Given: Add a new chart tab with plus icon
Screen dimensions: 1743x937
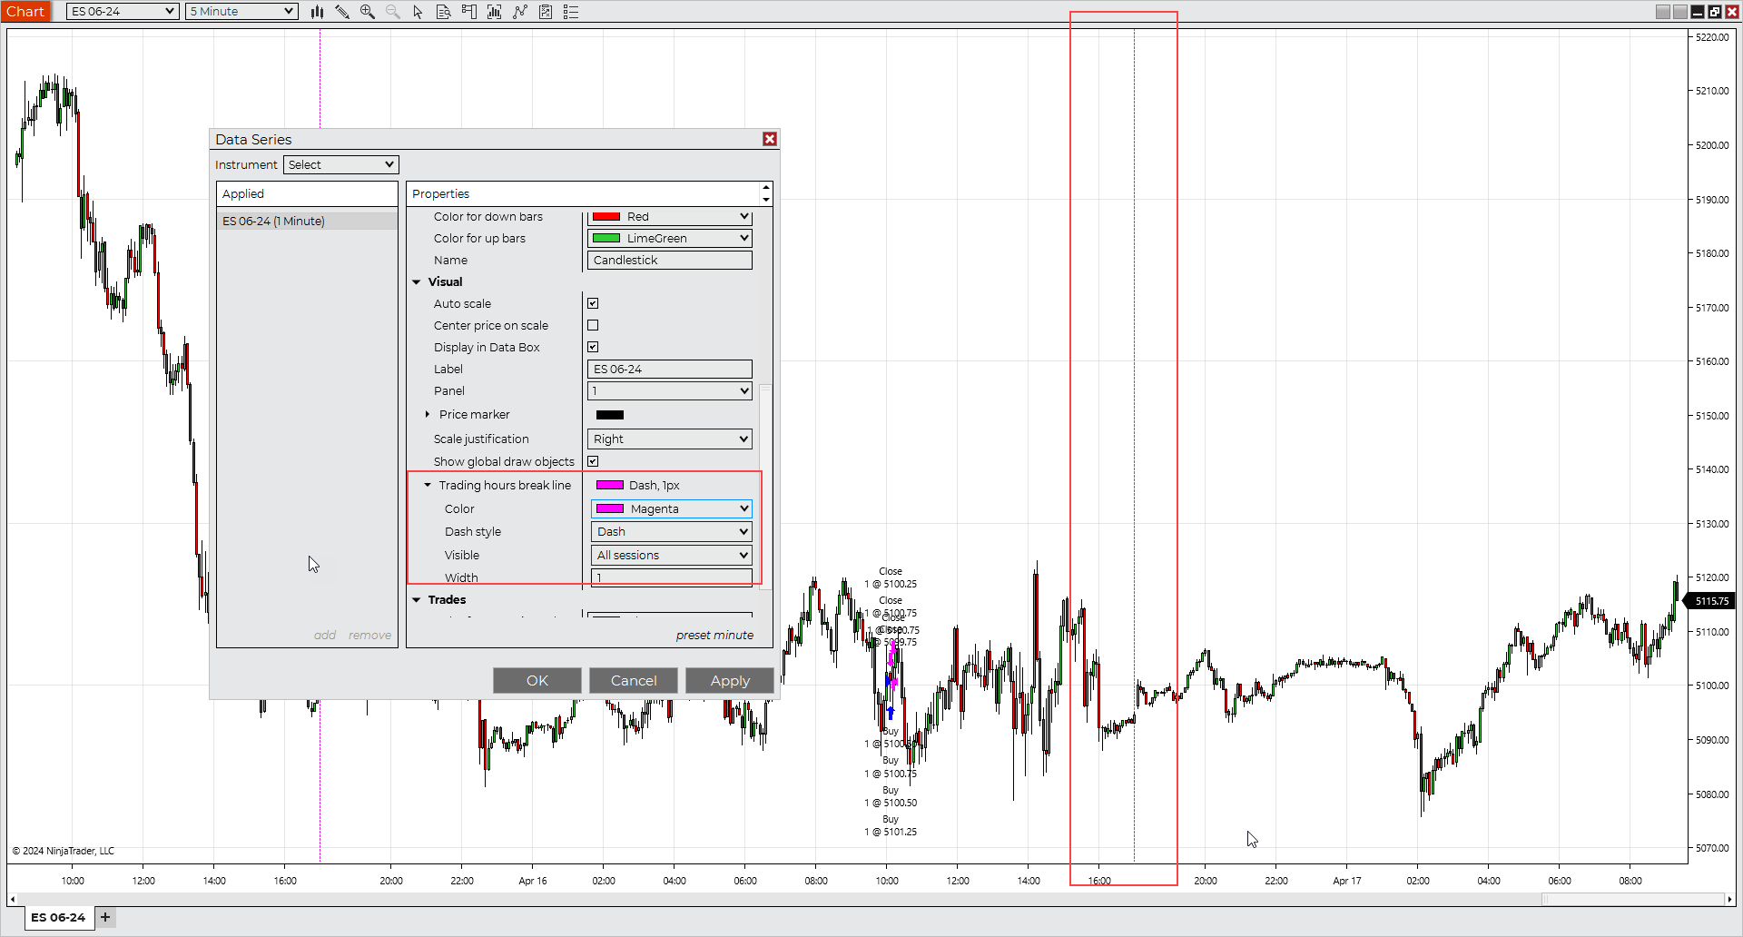Looking at the screenshot, I should pyautogui.click(x=105, y=917).
